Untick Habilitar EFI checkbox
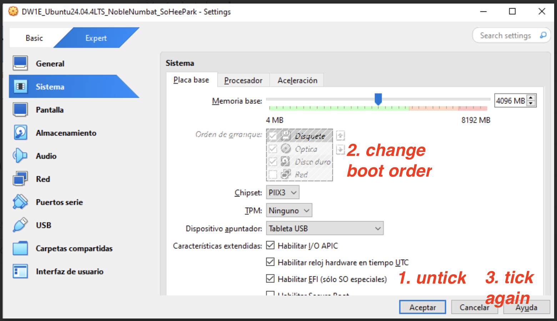This screenshot has height=321, width=557. [270, 279]
